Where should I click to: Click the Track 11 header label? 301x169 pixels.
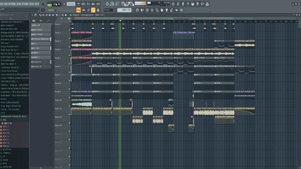[x=58, y=108]
